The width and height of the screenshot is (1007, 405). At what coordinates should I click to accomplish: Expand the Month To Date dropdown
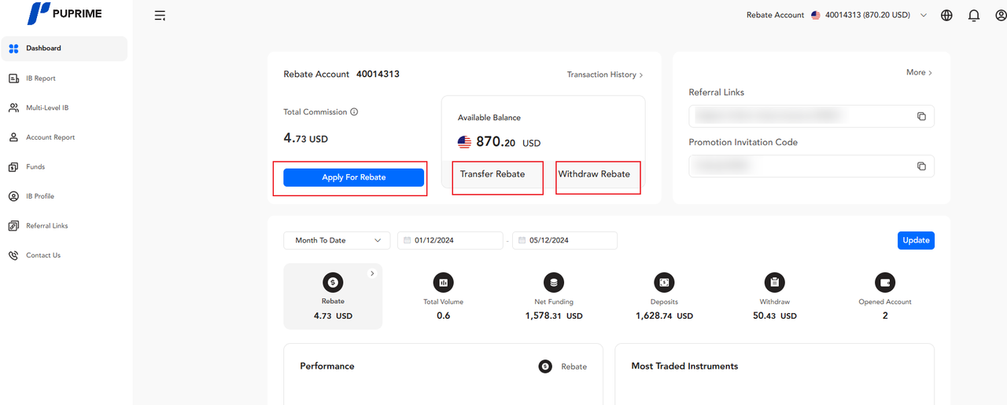[x=337, y=240]
